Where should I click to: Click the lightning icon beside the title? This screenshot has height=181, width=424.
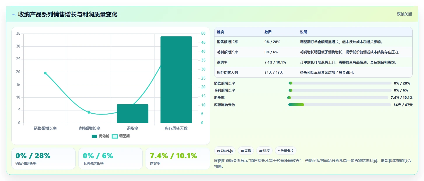(14, 15)
